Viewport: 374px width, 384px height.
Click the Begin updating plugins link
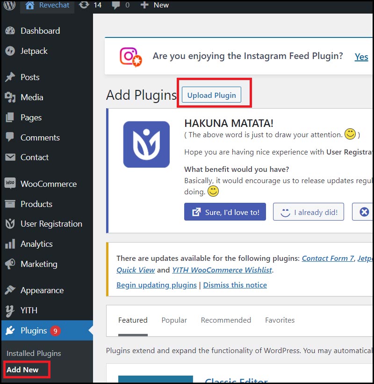[x=157, y=285]
